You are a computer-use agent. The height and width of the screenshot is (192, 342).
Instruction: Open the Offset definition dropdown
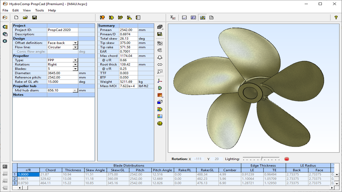tap(75, 43)
